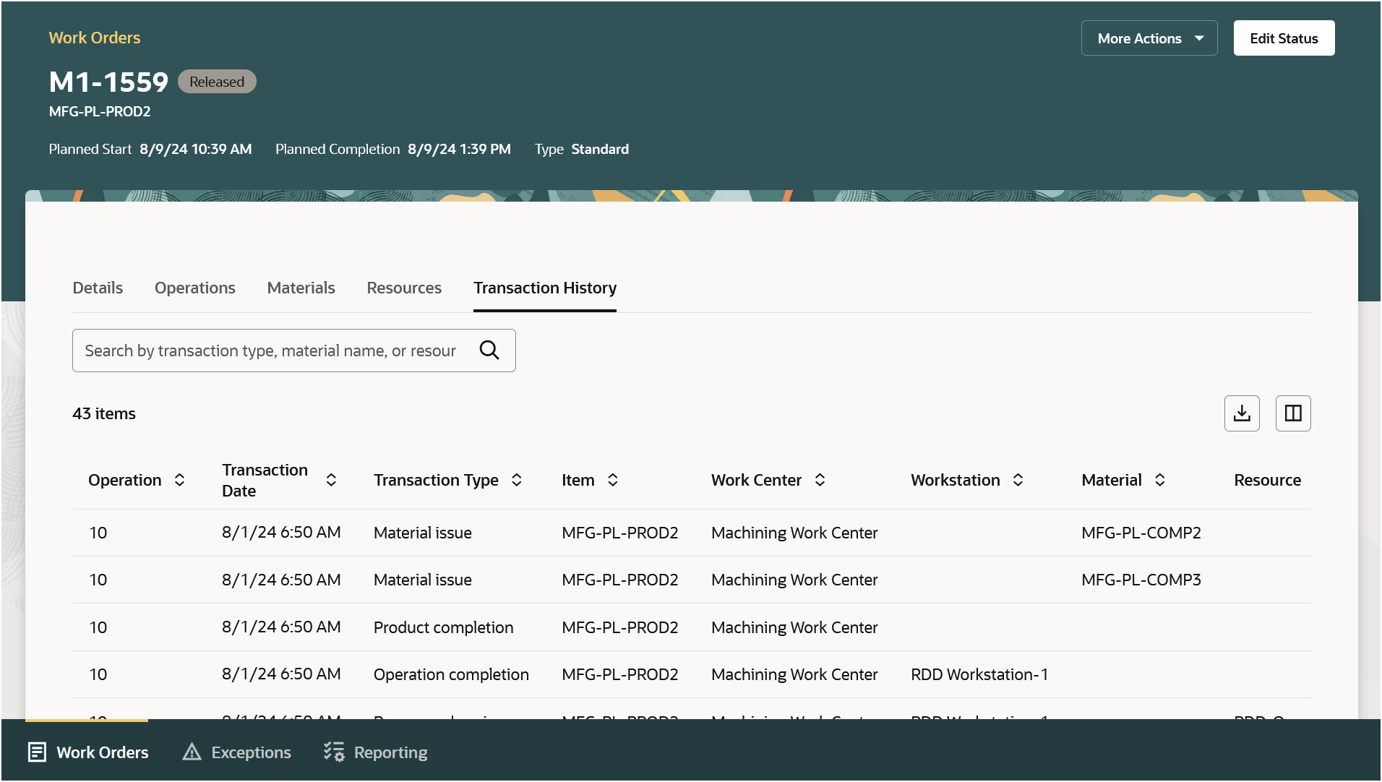Click the M1-1559 work order title
The image size is (1382, 782).
click(x=108, y=82)
